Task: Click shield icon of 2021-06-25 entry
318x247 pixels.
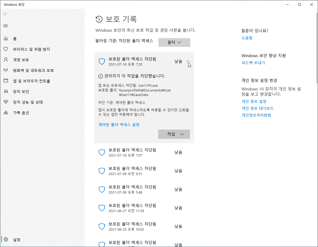Action: (102, 226)
